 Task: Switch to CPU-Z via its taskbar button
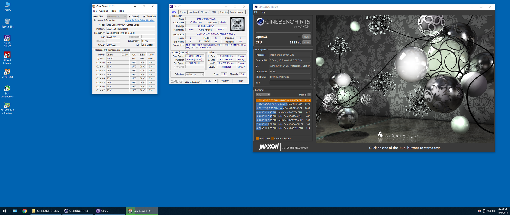point(109,211)
